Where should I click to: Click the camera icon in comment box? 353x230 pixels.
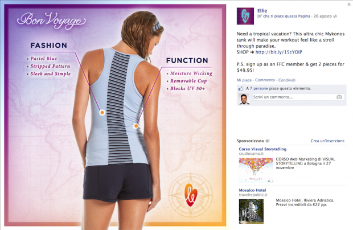pos(339,97)
